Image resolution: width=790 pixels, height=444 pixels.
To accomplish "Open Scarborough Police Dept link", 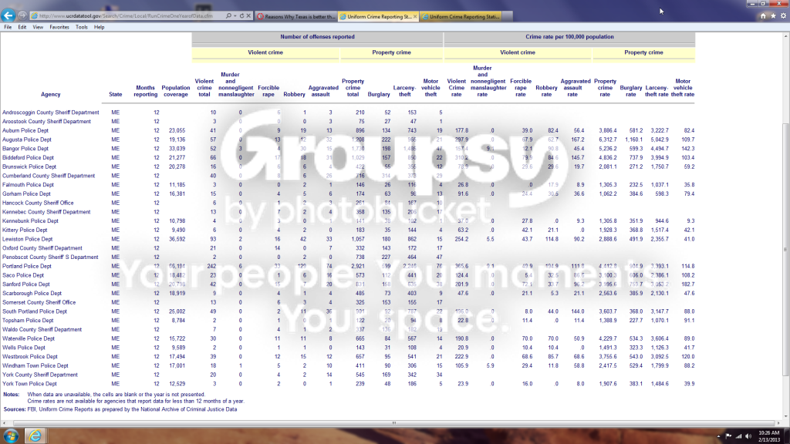I will pyautogui.click(x=32, y=294).
